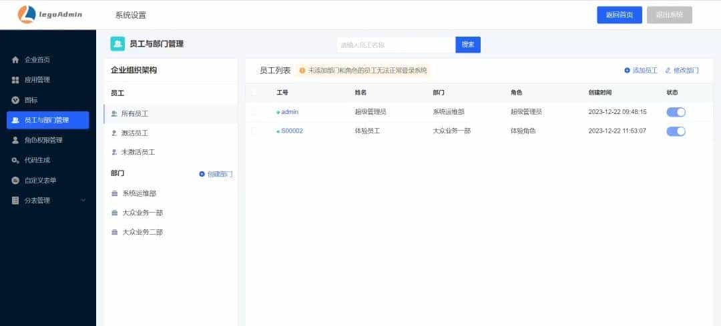The width and height of the screenshot is (721, 326).
Task: Click the plus icon beside 添加员工
Action: click(627, 71)
